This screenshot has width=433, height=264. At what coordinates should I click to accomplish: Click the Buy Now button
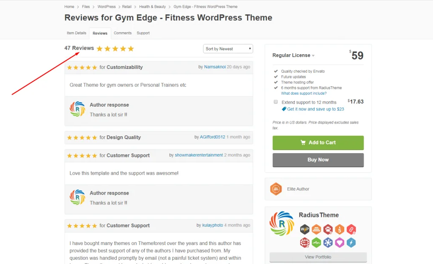point(318,160)
